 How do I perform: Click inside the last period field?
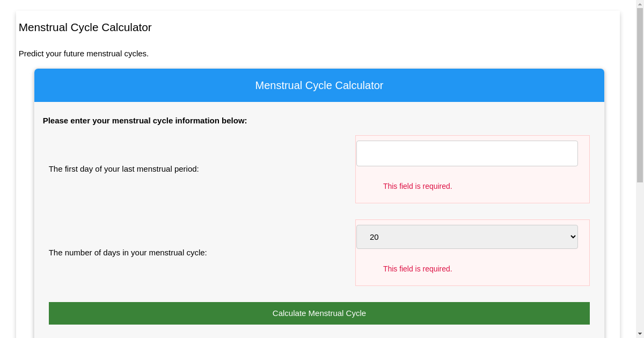467,153
